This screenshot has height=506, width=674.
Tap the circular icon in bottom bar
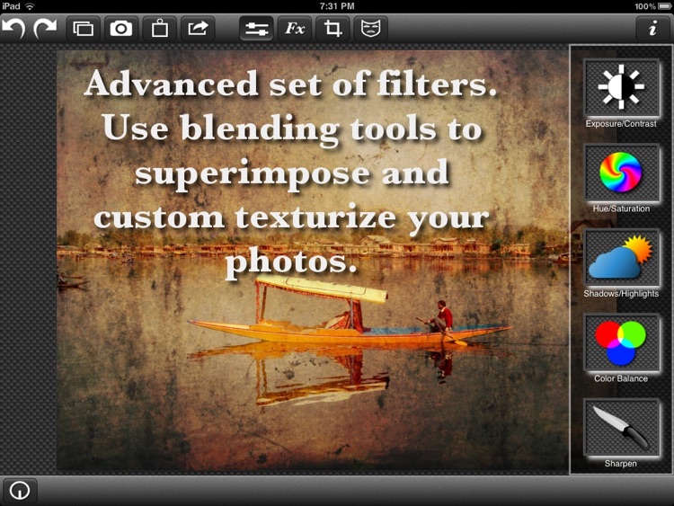20,490
